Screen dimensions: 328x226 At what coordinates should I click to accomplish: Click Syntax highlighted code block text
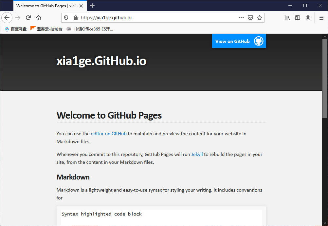click(x=102, y=214)
